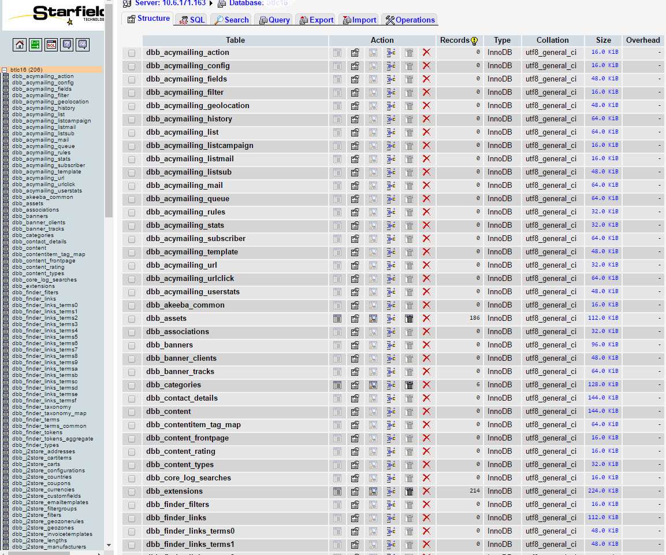Click Server 10.6.171.163 breadcrumb link
Screen dimensions: 666x555
pos(170,3)
